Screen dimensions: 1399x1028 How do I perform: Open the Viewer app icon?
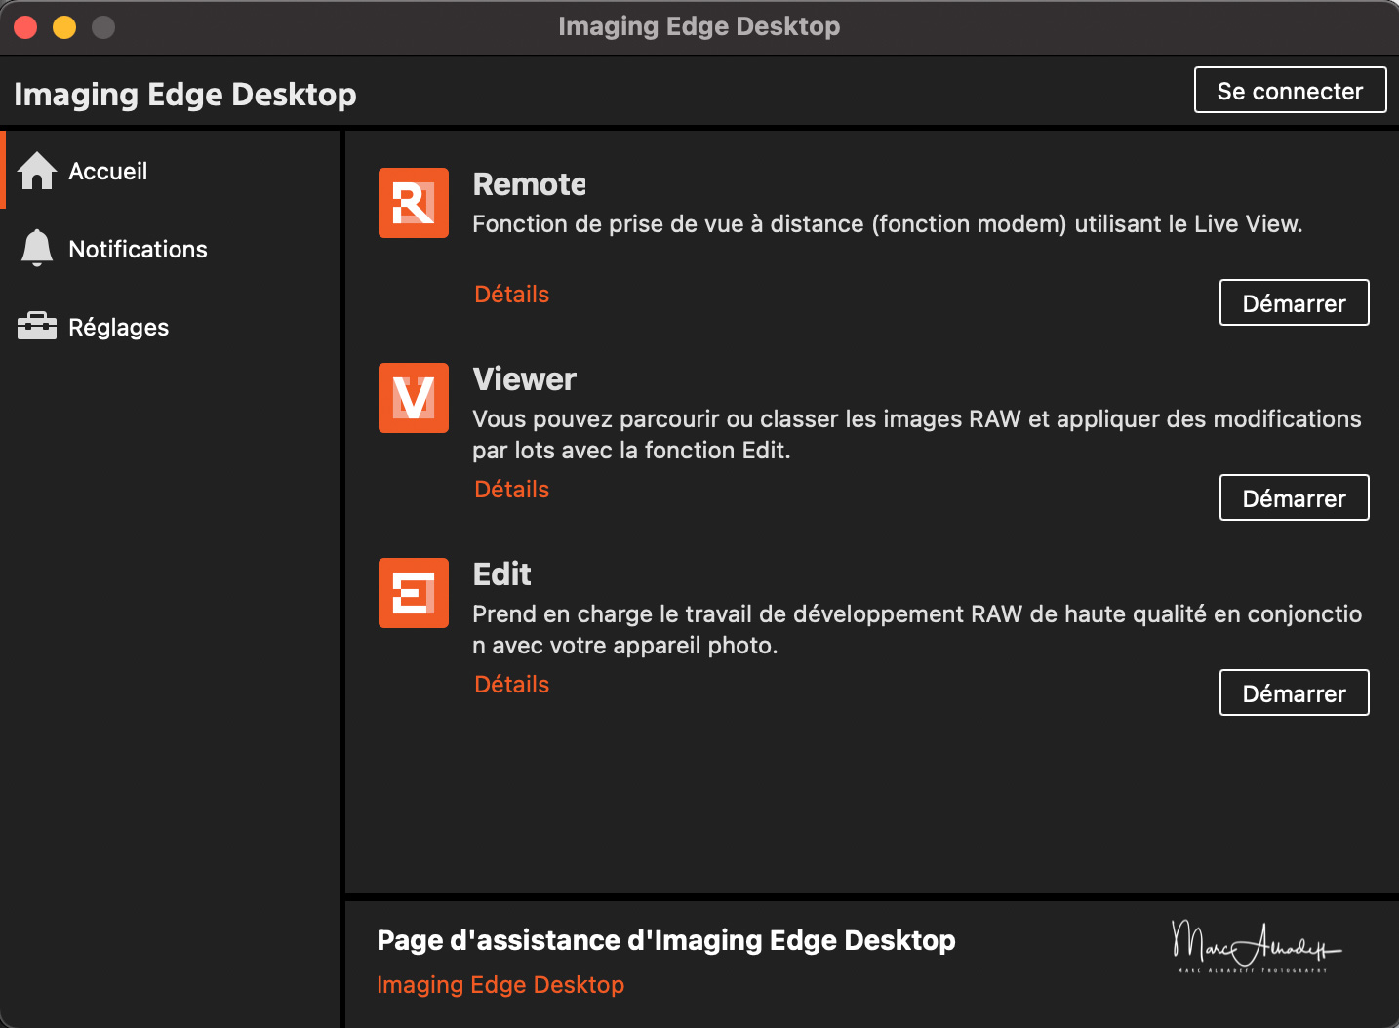pos(413,398)
